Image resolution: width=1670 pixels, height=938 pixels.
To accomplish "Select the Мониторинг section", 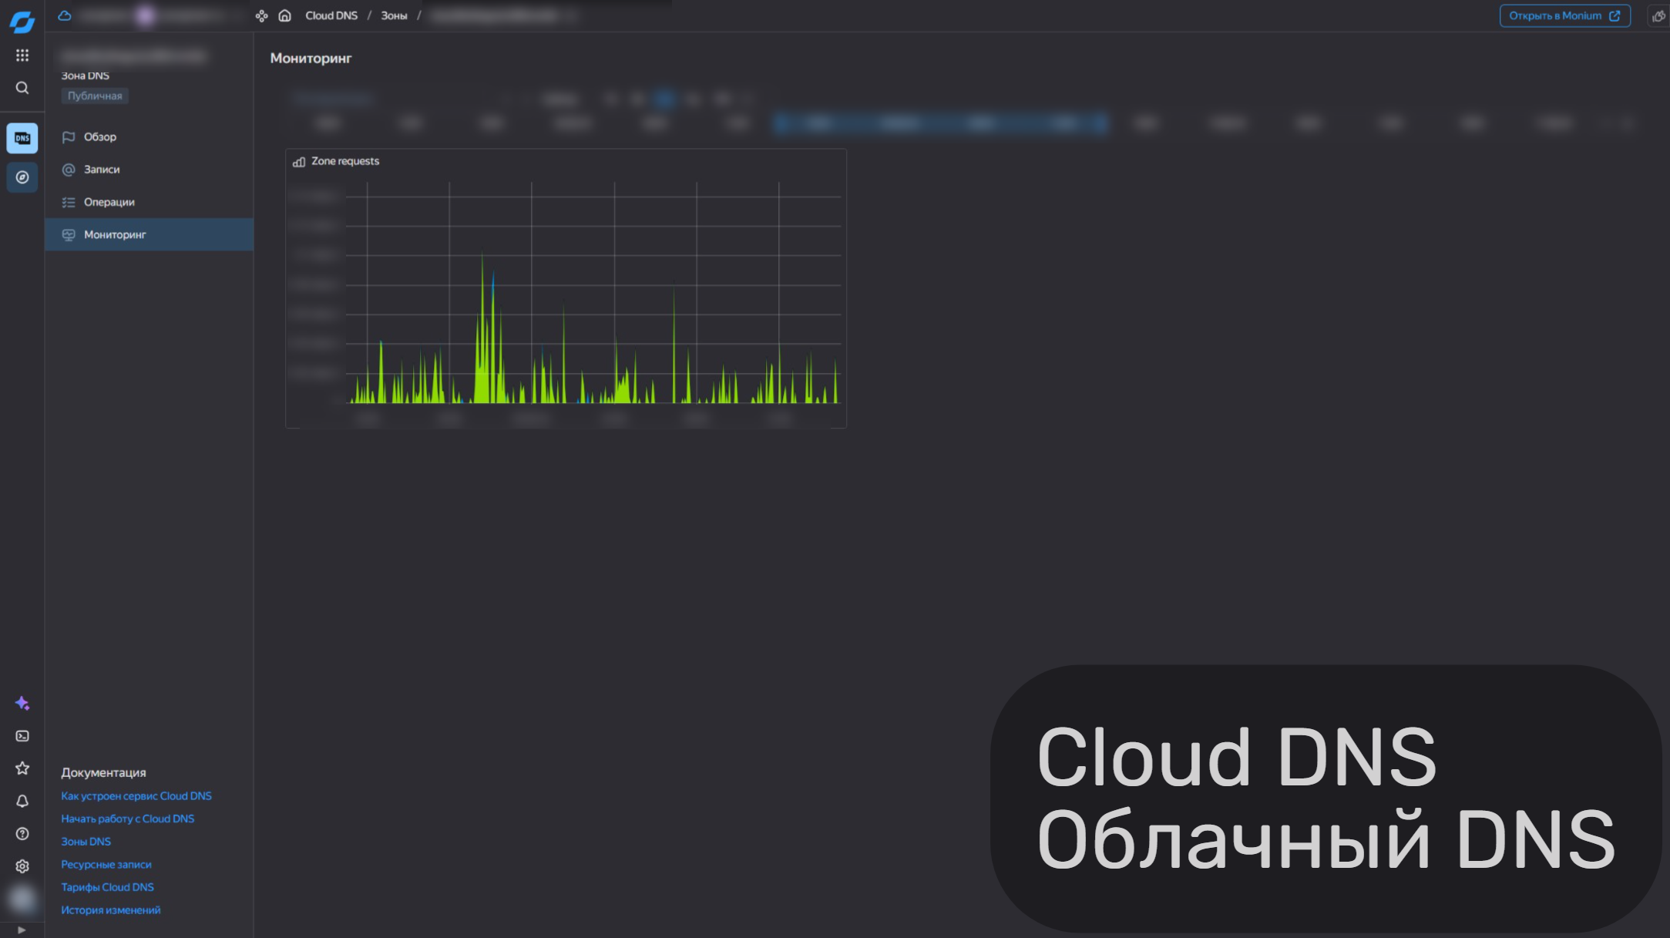I will click(149, 234).
